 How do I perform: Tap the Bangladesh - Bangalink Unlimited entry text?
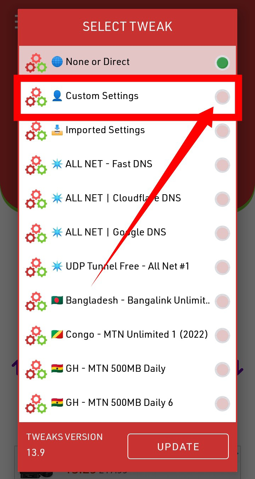(138, 300)
